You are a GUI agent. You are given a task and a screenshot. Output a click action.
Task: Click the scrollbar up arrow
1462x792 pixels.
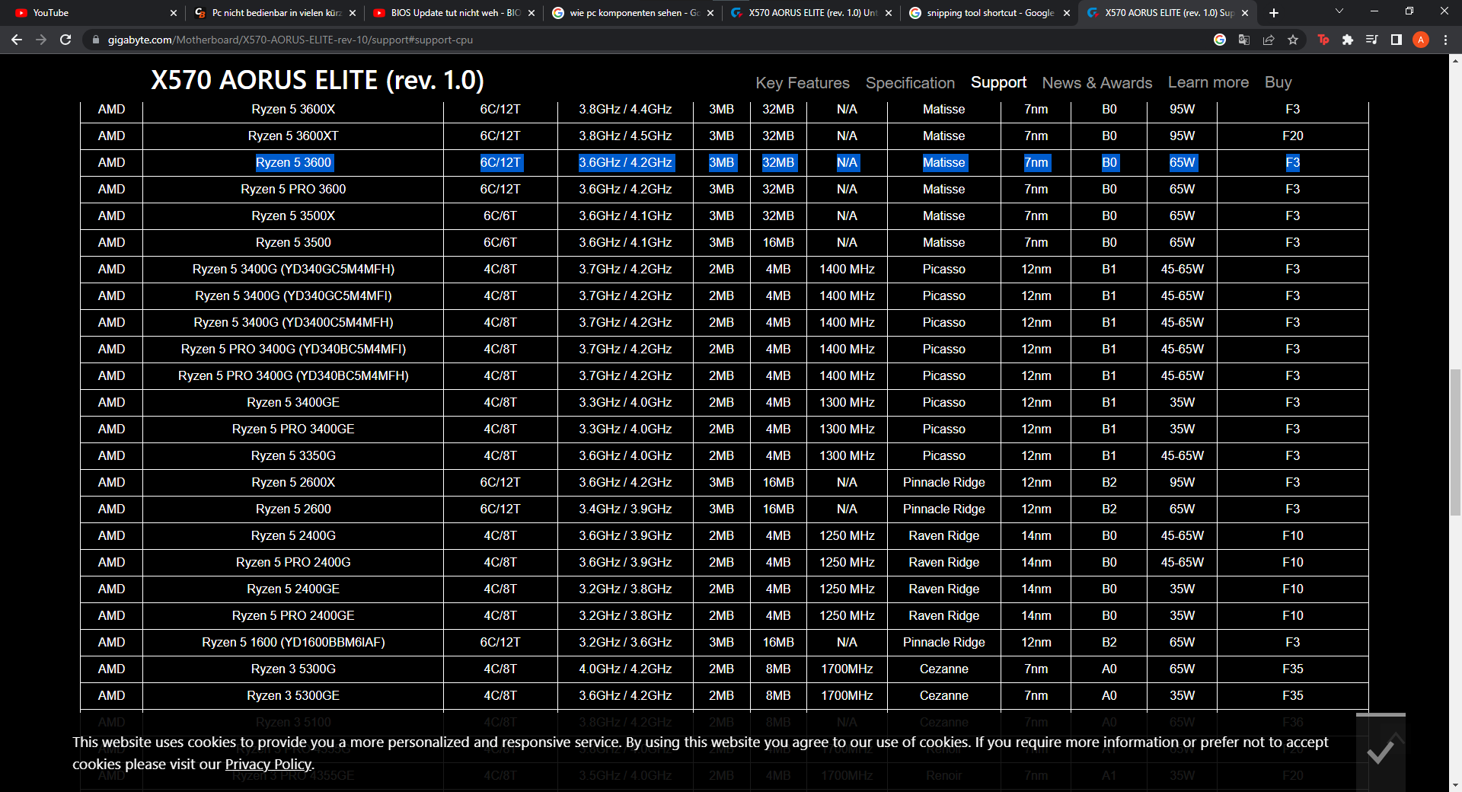coord(1455,60)
